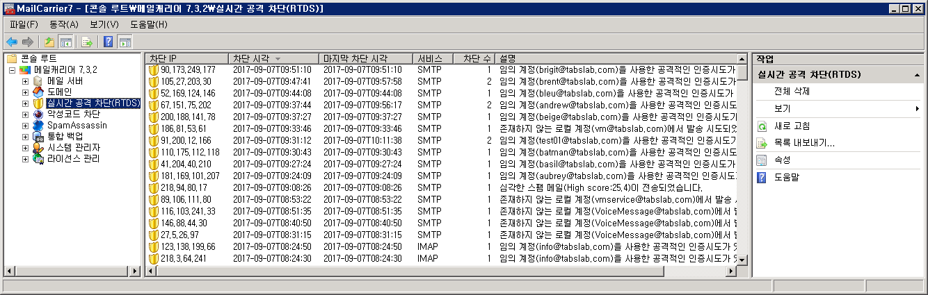Click the IMAP cell for 123.138.199.66
The image size is (928, 295).
(x=427, y=246)
